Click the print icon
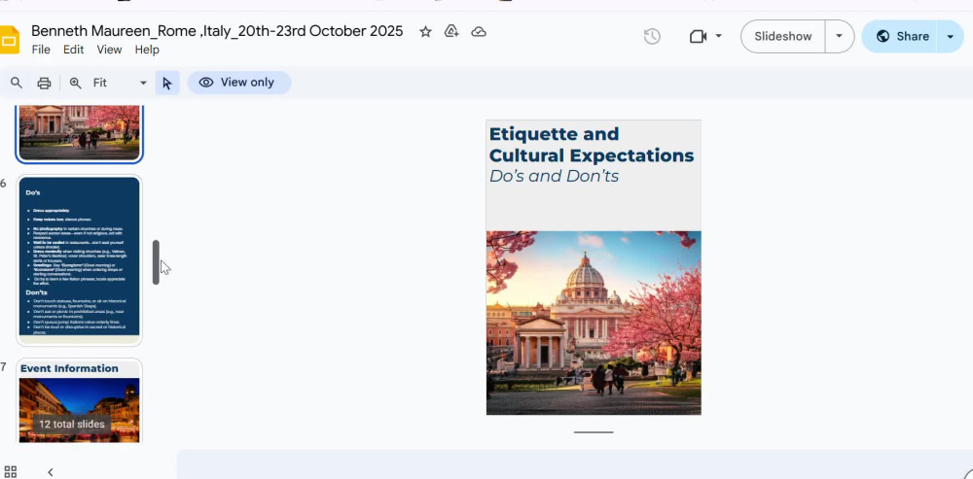Viewport: 973px width, 479px height. tap(44, 83)
